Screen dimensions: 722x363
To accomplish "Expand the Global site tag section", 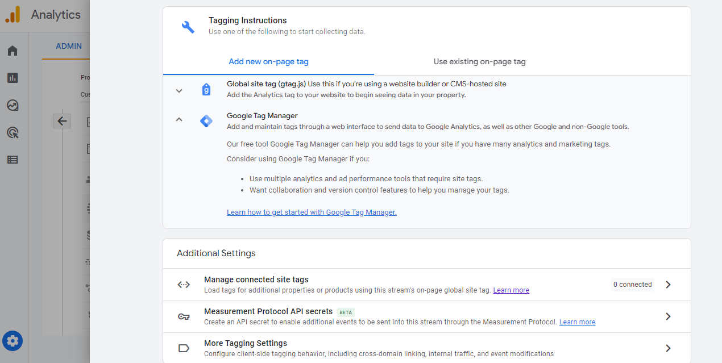I will click(x=179, y=90).
